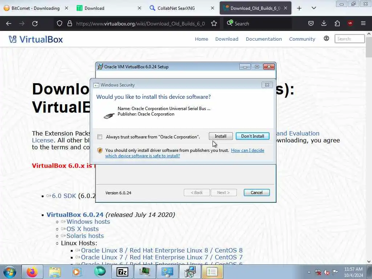Close the Windows Security dialog

coord(267,85)
